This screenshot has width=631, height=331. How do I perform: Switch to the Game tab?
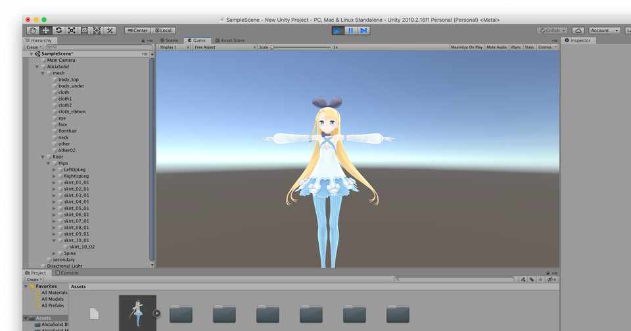197,41
